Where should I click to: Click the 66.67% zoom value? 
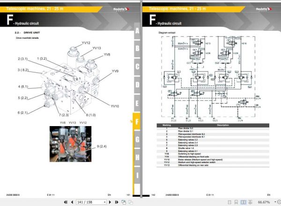(x=264, y=202)
